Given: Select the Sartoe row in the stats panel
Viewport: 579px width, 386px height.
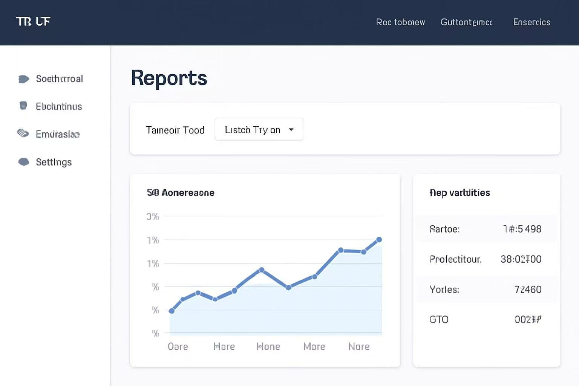Looking at the screenshot, I should coord(486,229).
